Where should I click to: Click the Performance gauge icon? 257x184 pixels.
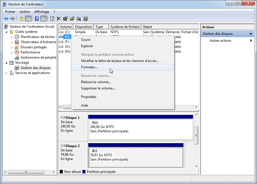pyautogui.click(x=17, y=52)
